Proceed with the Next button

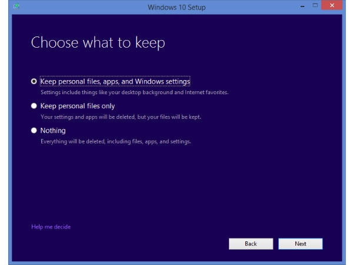[300, 244]
